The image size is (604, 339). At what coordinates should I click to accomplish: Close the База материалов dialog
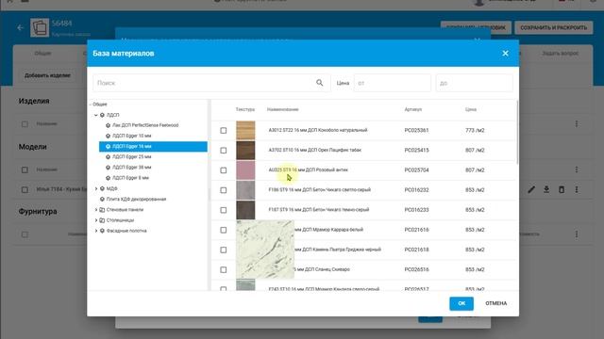coord(506,54)
